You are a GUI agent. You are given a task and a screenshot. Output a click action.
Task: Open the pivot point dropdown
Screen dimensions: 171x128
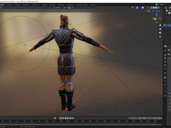[x=66, y=8]
